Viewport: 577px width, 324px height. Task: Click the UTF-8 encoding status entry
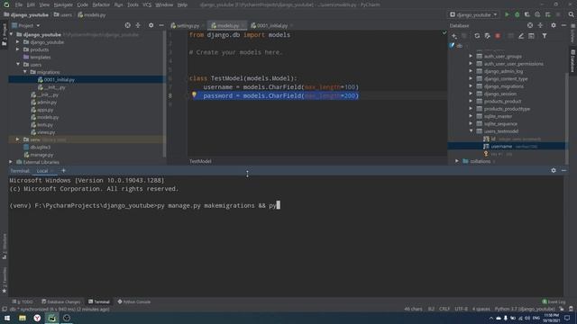click(461, 309)
